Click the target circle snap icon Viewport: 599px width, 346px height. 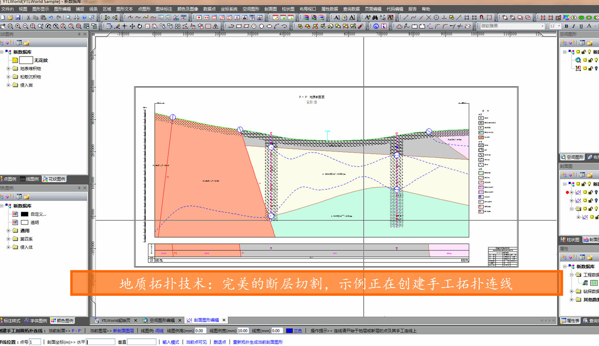(436, 17)
